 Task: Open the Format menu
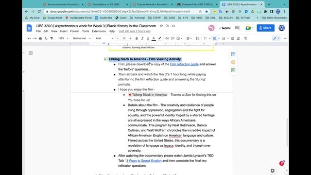[74, 31]
